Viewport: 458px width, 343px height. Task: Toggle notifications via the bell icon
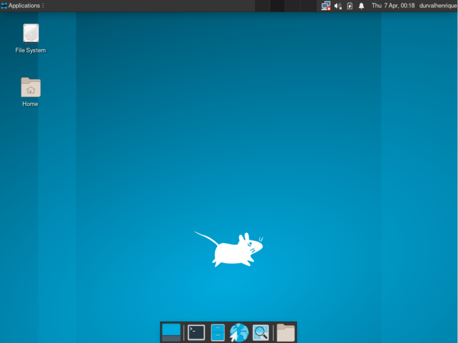(361, 6)
